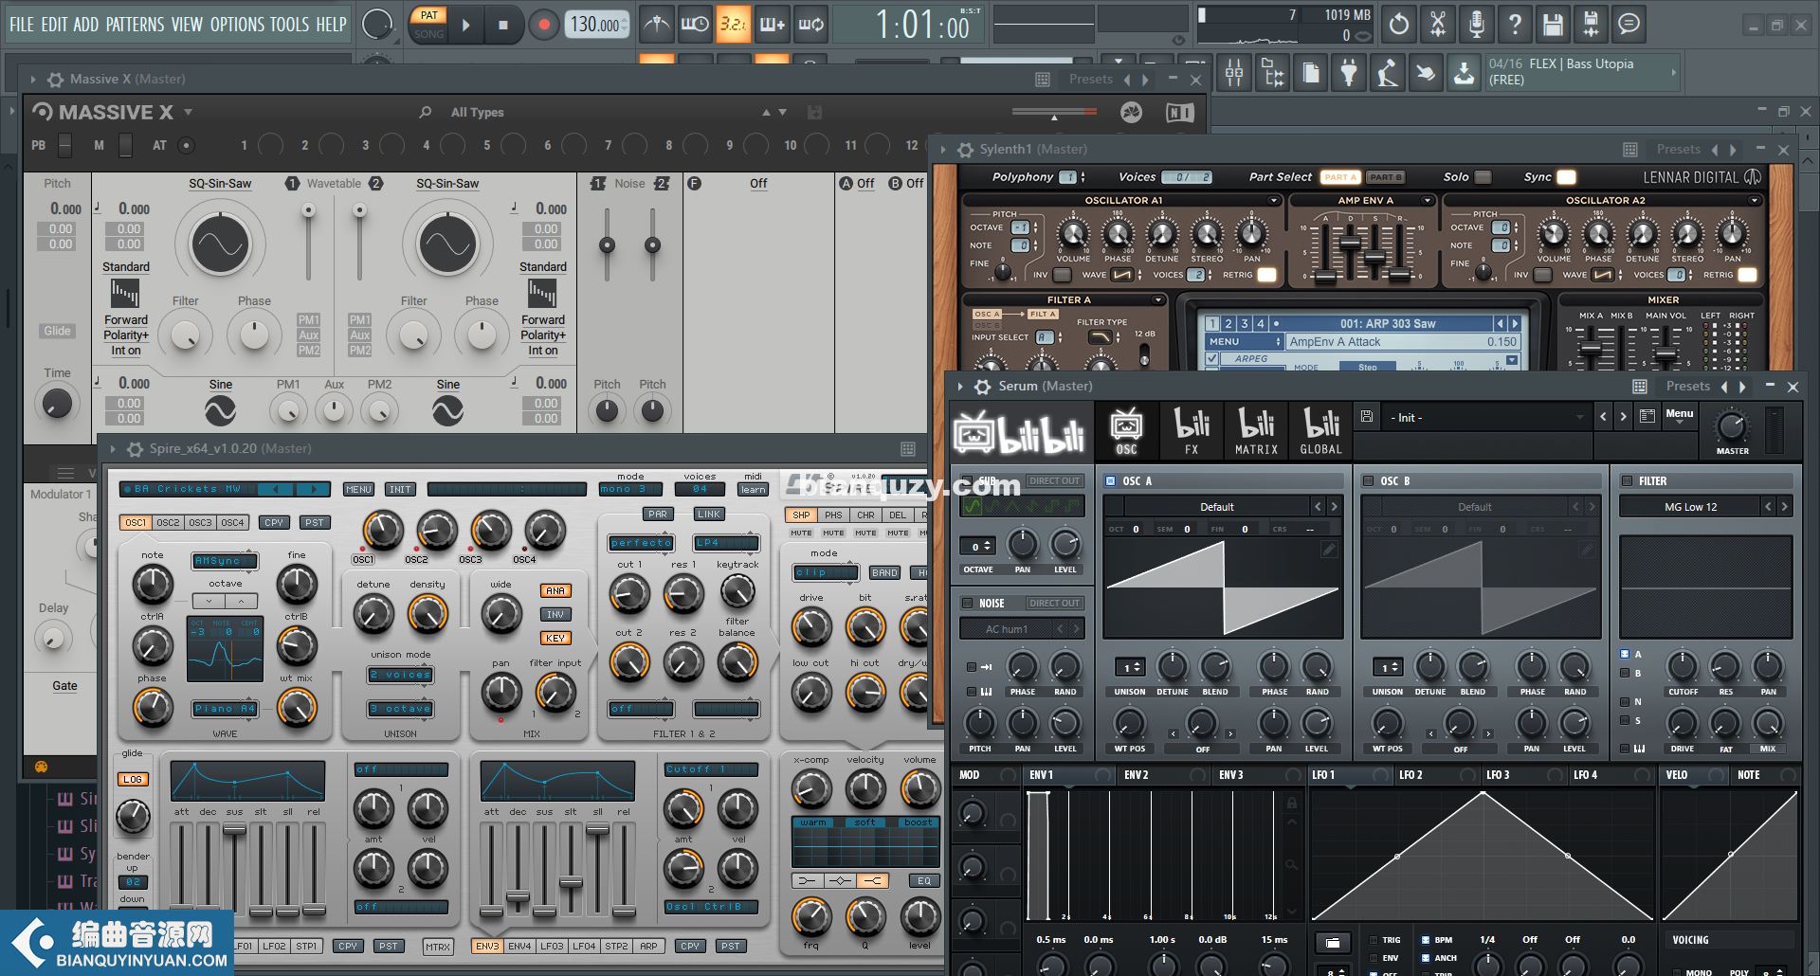The height and width of the screenshot is (976, 1820).
Task: Open Serum Init preset dropdown
Action: click(1485, 417)
